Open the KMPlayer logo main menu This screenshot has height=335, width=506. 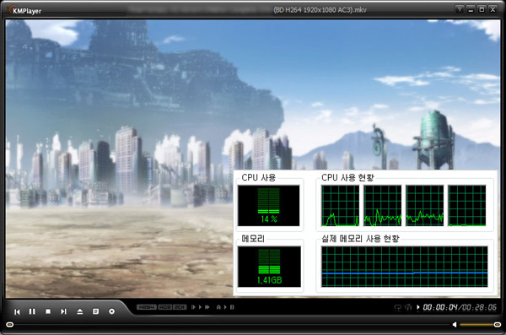tap(24, 10)
